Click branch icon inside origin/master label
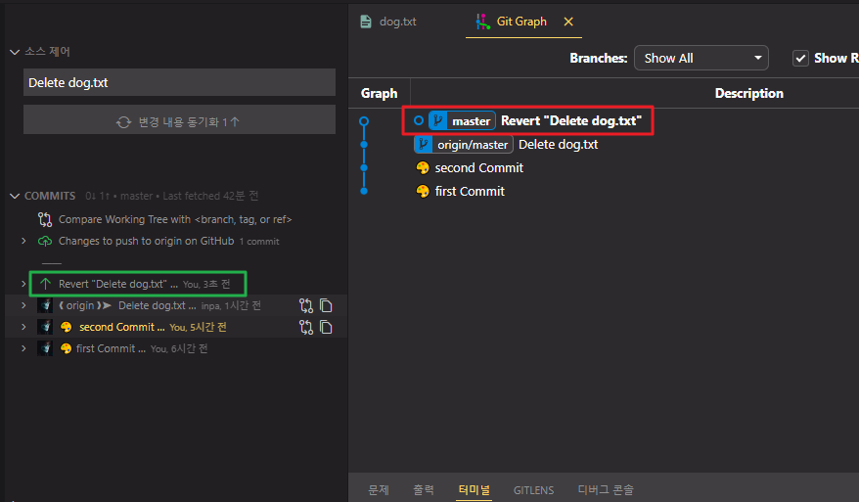The image size is (859, 502). (423, 145)
